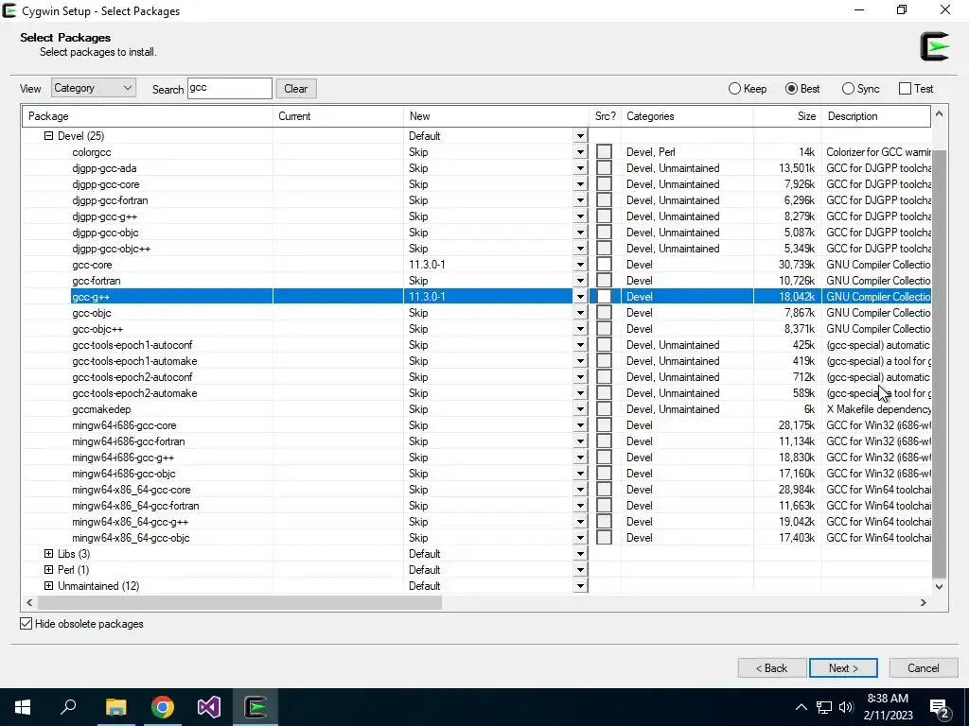Proceed with Next button
Screen dimensions: 969x726
[x=843, y=668]
